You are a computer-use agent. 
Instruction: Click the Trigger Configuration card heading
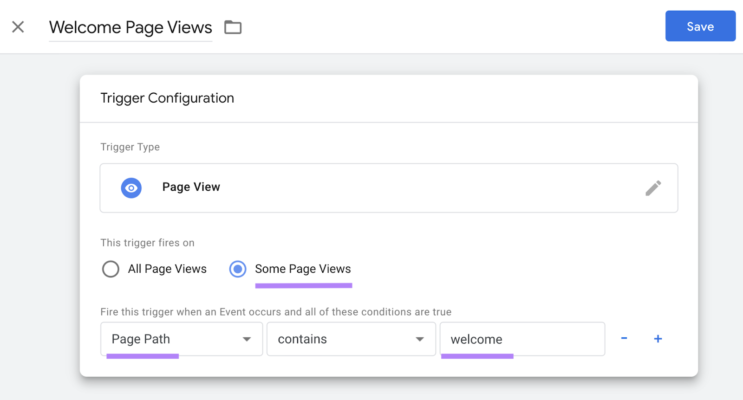[167, 98]
